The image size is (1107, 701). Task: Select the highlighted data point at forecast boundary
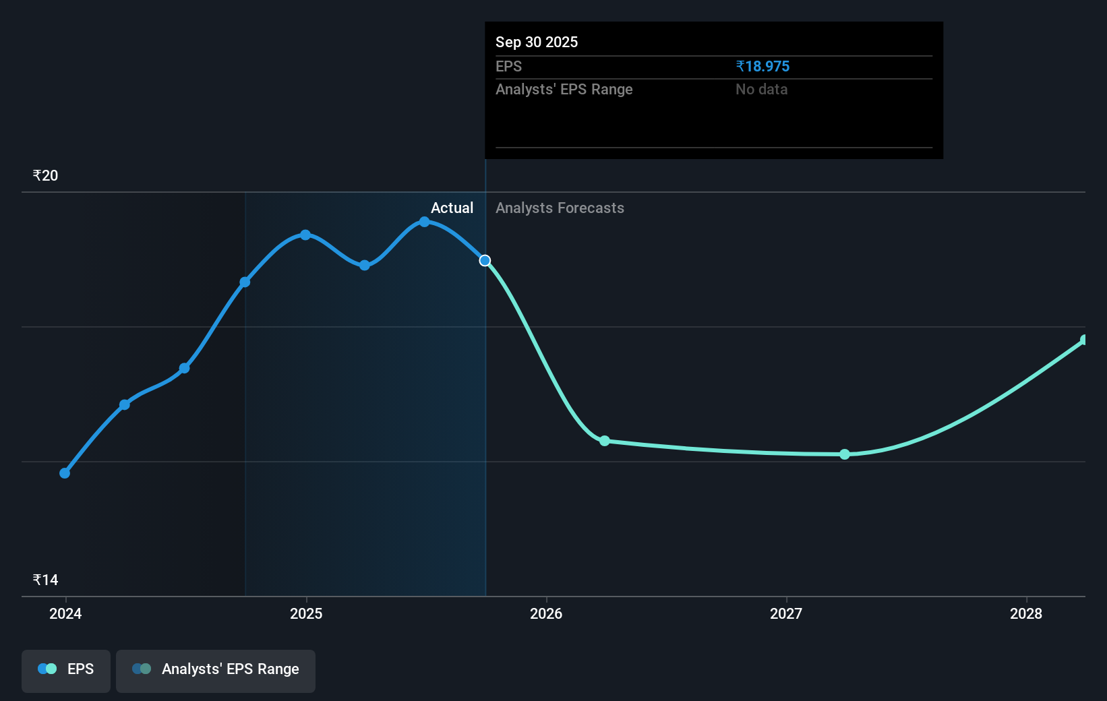[485, 260]
